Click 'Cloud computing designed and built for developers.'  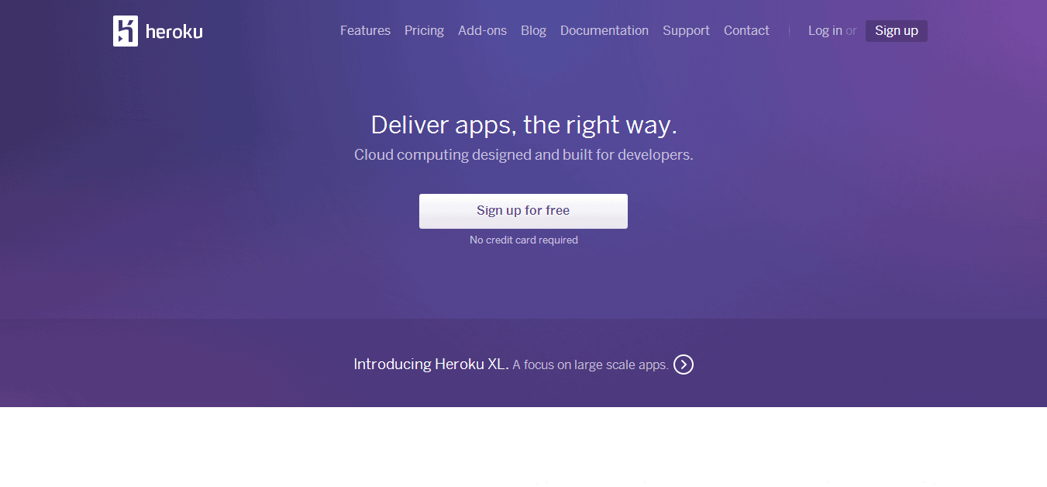(x=524, y=155)
